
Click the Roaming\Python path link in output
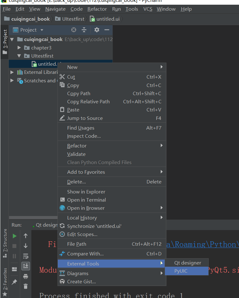202,244
